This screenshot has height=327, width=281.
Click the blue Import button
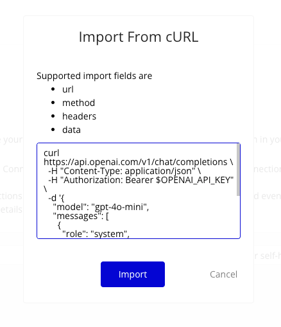pos(133,274)
